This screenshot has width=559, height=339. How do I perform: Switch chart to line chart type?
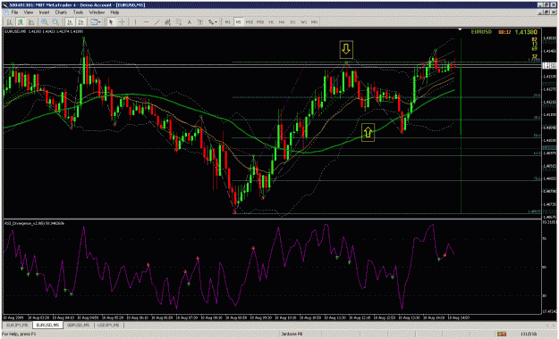pos(31,22)
